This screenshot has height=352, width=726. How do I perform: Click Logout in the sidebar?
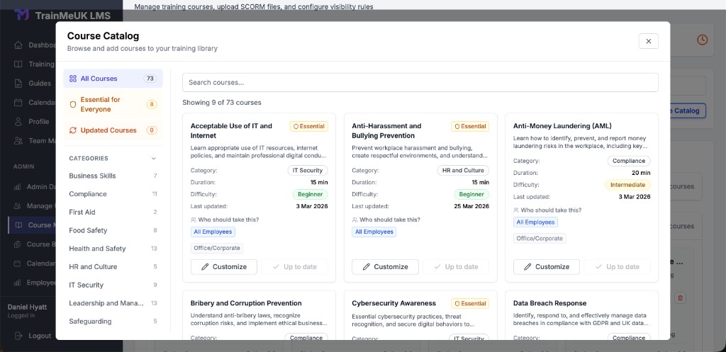[x=40, y=336]
